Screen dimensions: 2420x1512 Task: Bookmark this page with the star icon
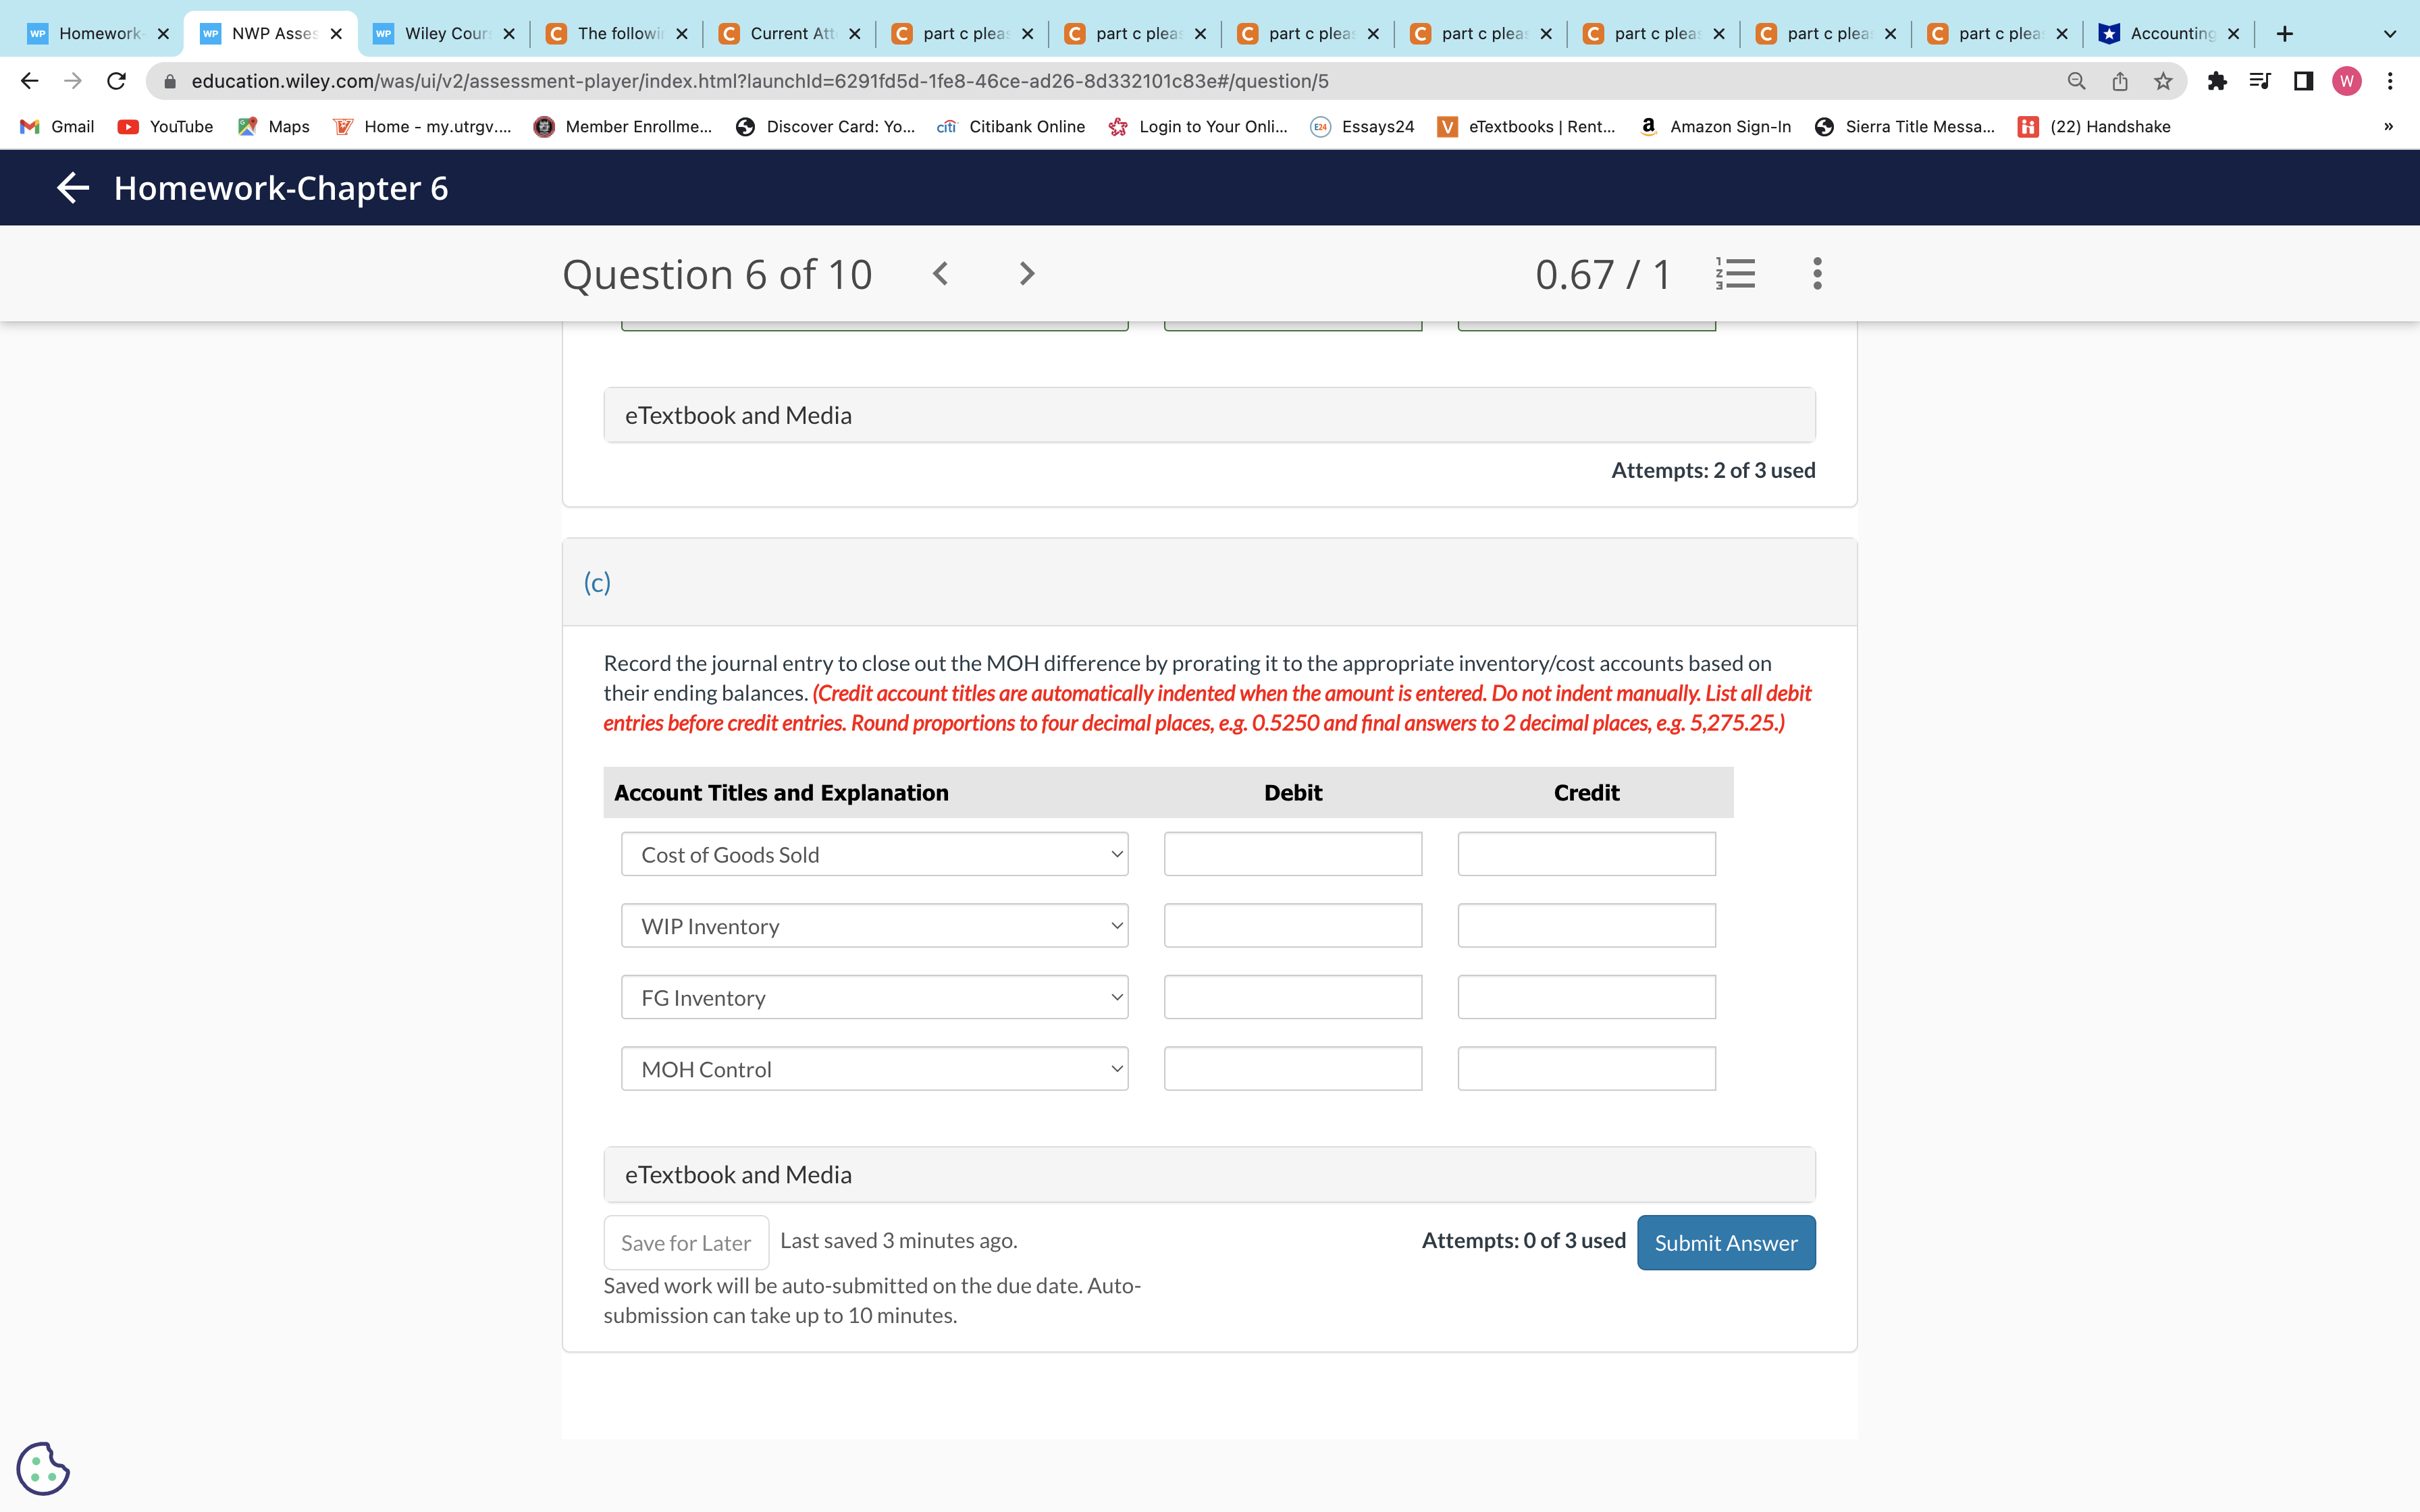click(2163, 81)
